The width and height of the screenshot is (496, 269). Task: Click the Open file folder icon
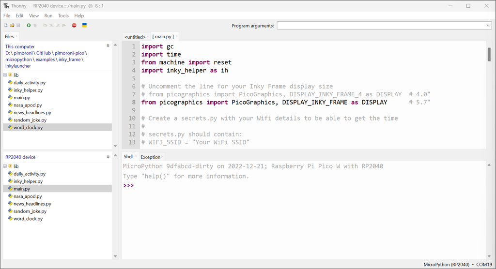point(12,25)
